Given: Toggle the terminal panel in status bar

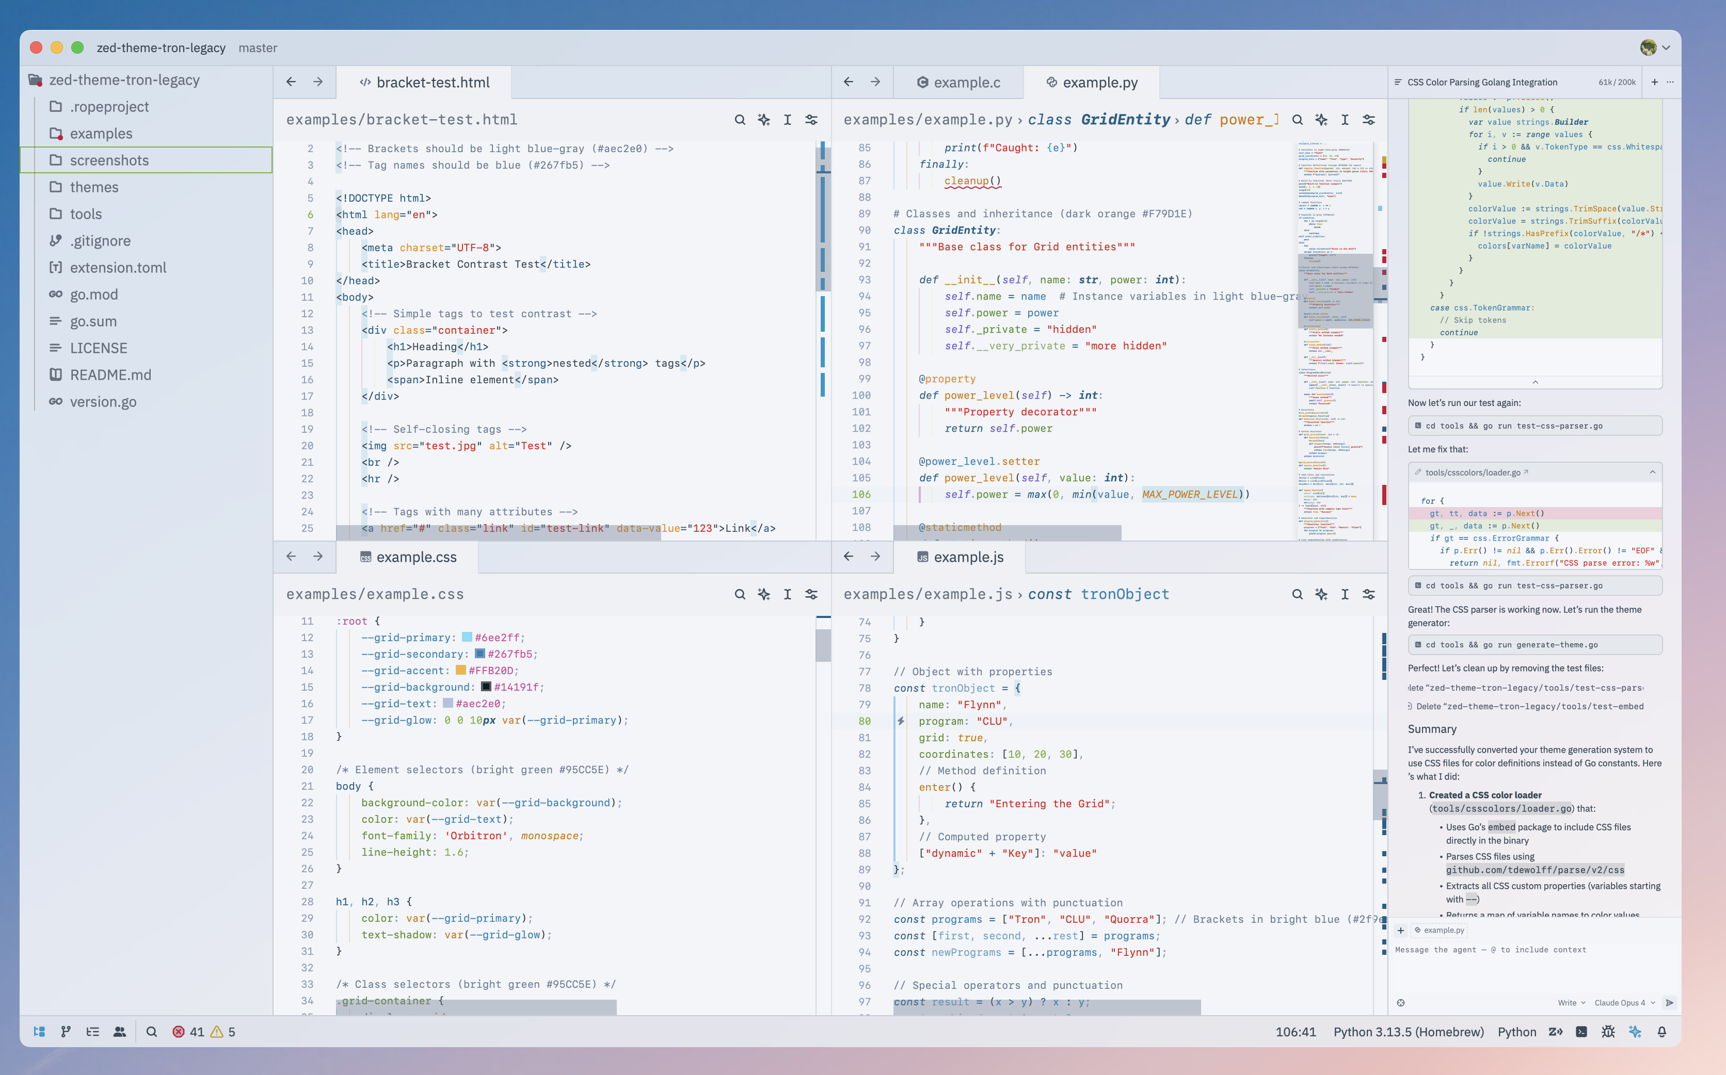Looking at the screenshot, I should click(x=1581, y=1032).
